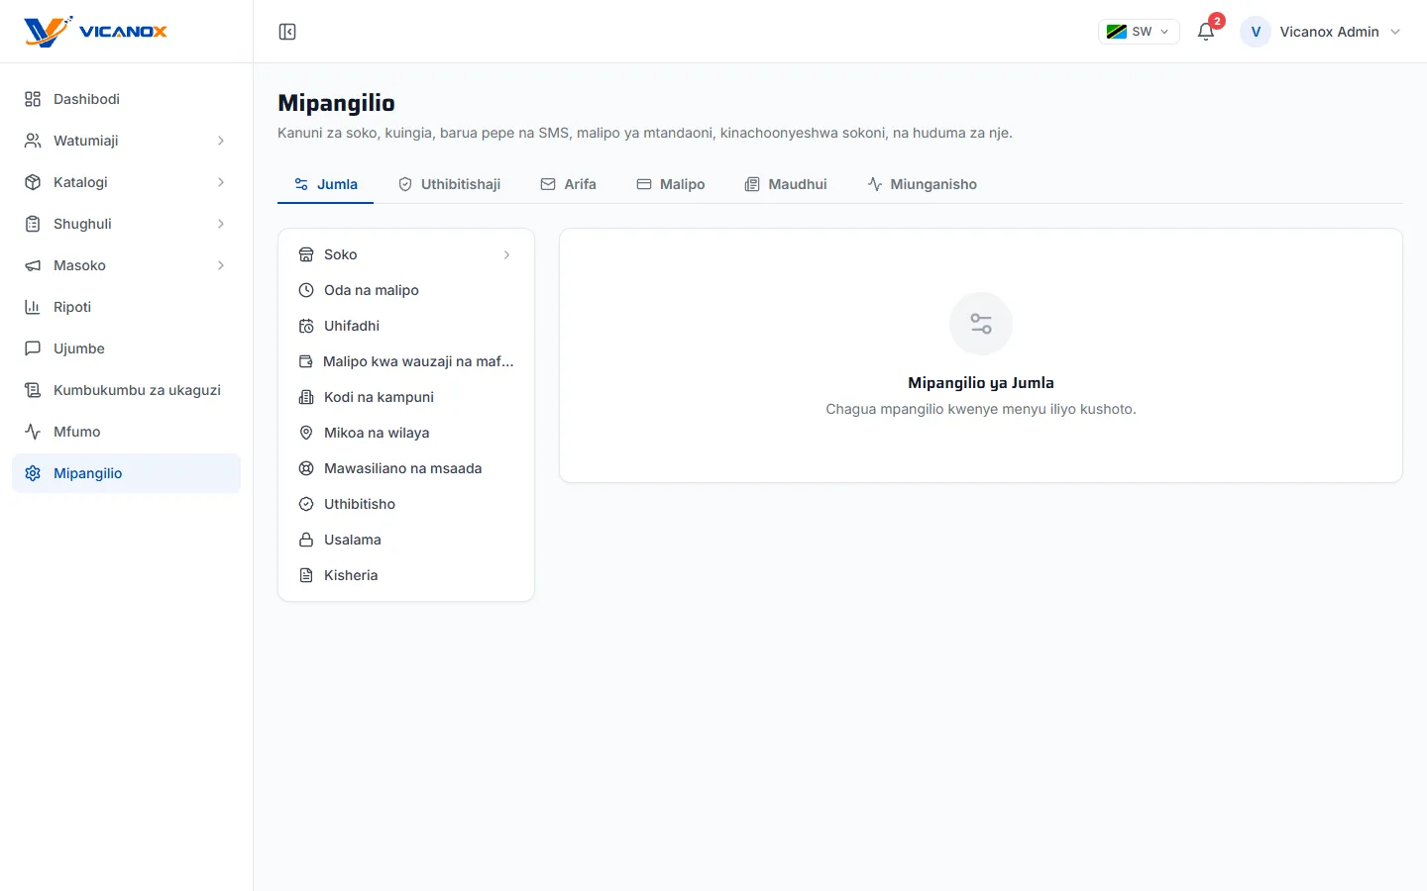Expand the Soko settings group chevron
Screen dimensions: 1427x891
coord(506,254)
